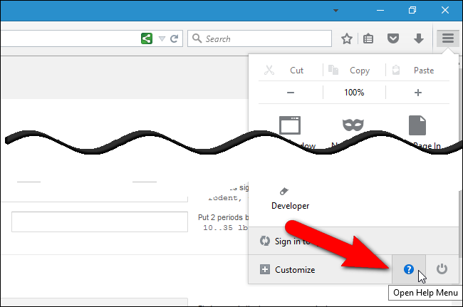Close the Firefox window

click(x=445, y=10)
